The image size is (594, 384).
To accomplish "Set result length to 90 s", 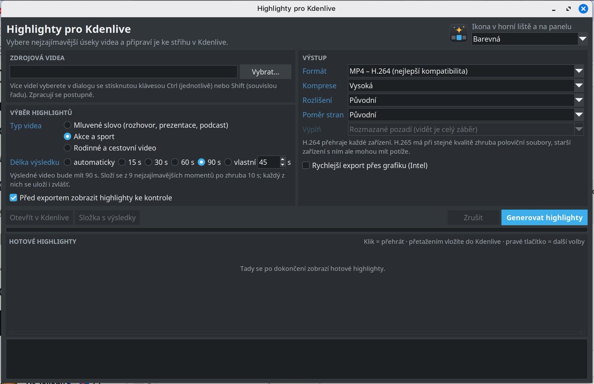I will point(209,162).
